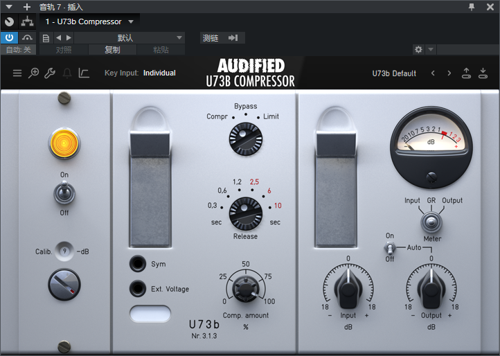Open the preset file document icon

(x=46, y=38)
